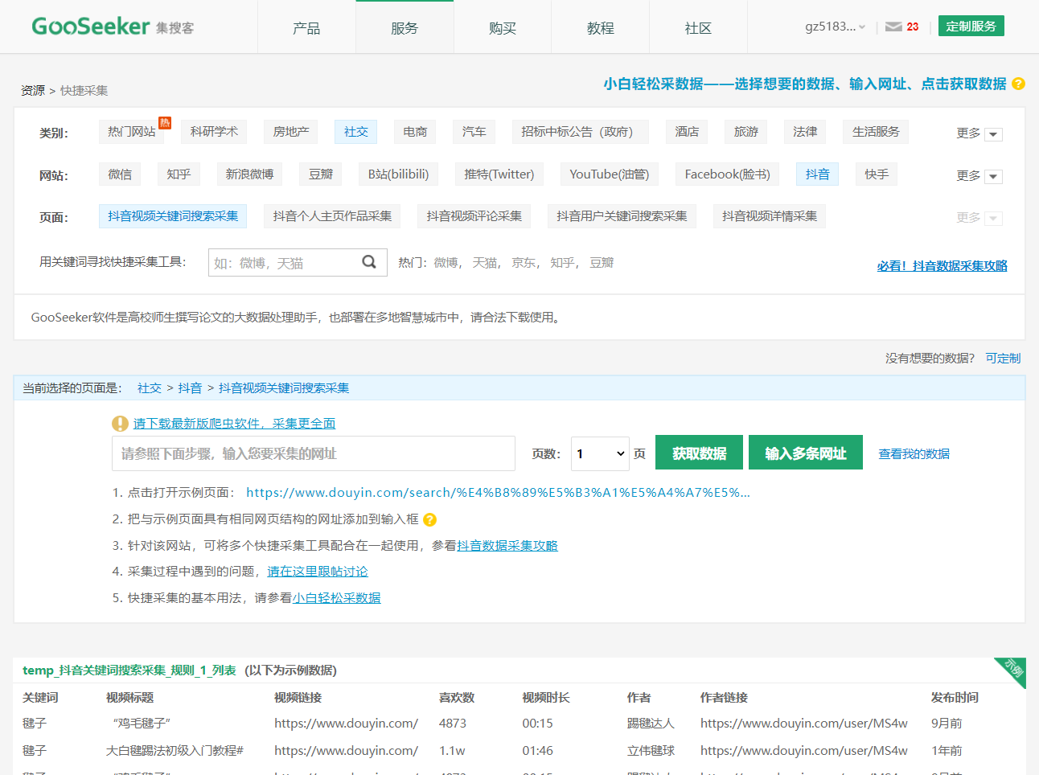Select the 热门网站 category
This screenshot has height=775, width=1039.
click(132, 131)
